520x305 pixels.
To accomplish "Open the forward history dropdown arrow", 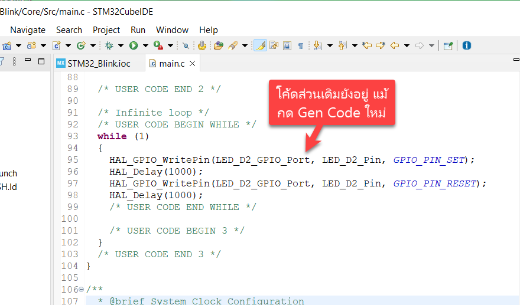I will click(431, 45).
